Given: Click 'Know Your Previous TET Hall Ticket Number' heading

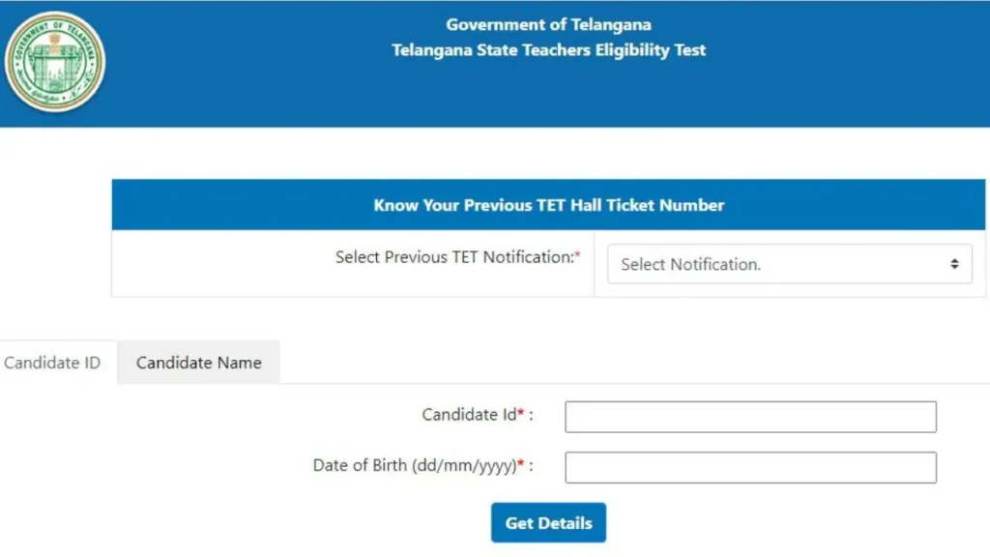Looking at the screenshot, I should [548, 205].
